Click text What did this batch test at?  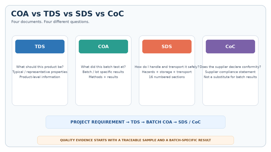pos(103,67)
